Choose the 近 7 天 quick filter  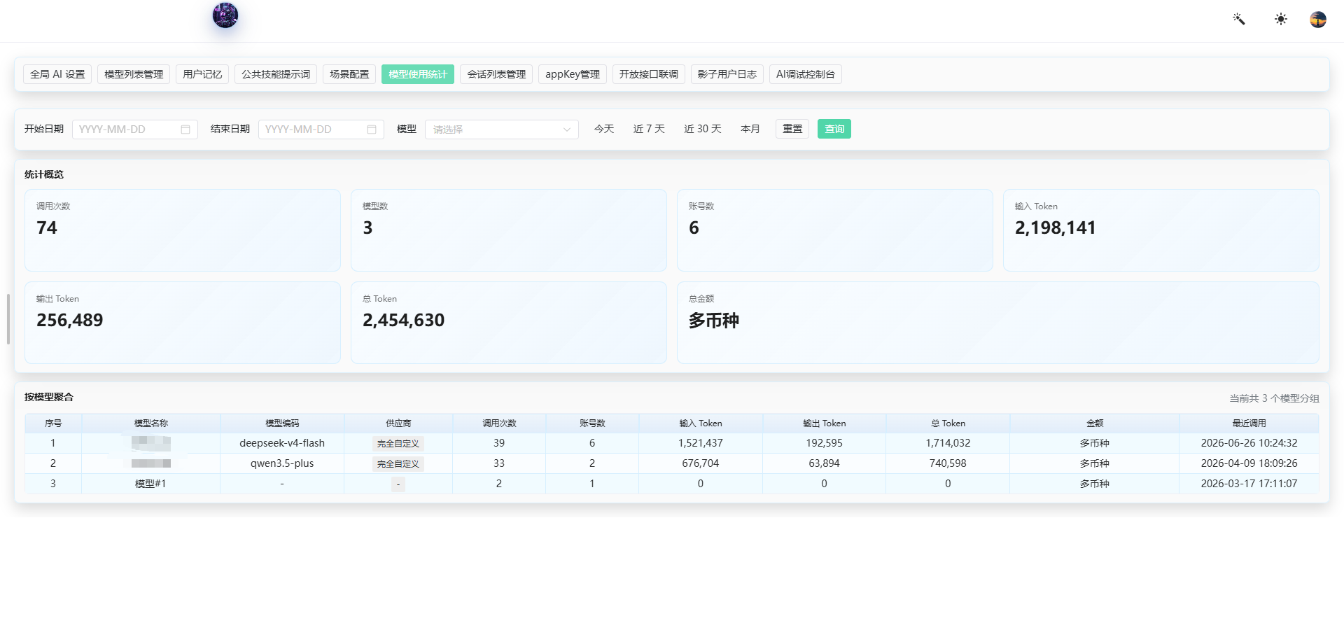(x=649, y=129)
